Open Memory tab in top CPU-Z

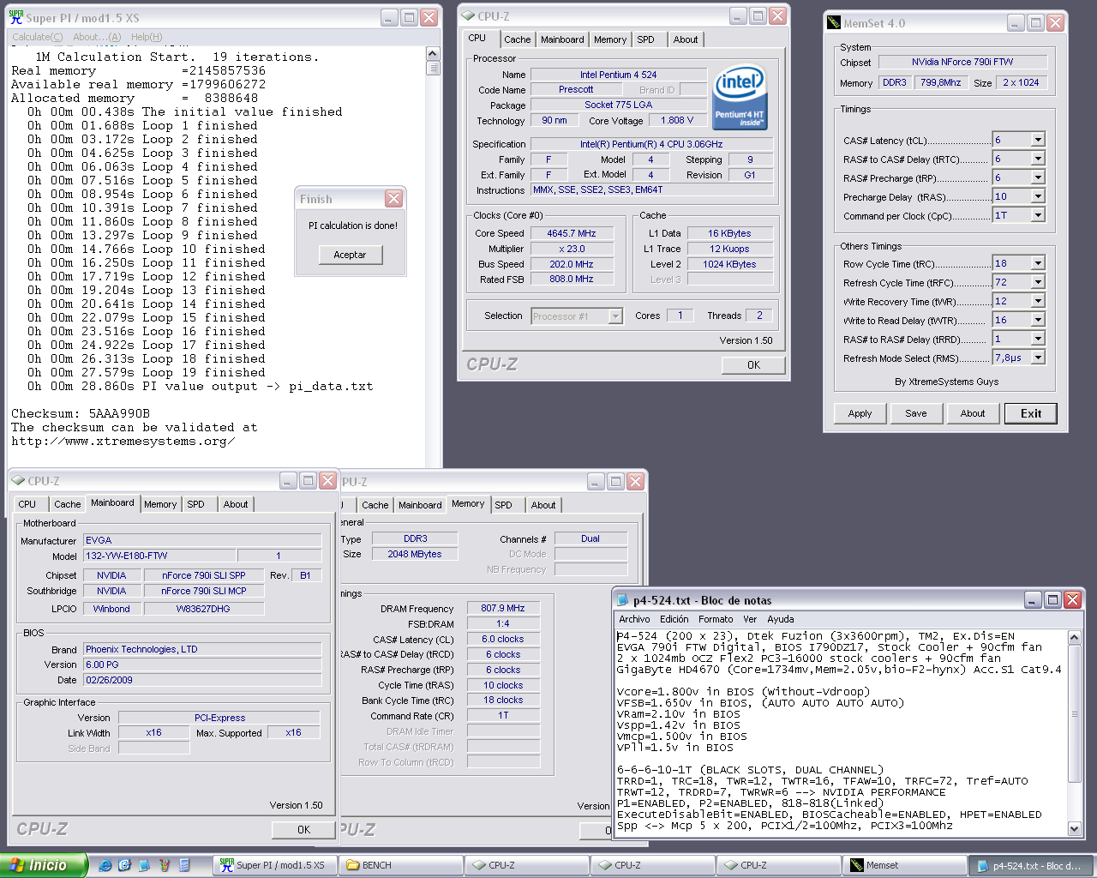[x=610, y=39]
